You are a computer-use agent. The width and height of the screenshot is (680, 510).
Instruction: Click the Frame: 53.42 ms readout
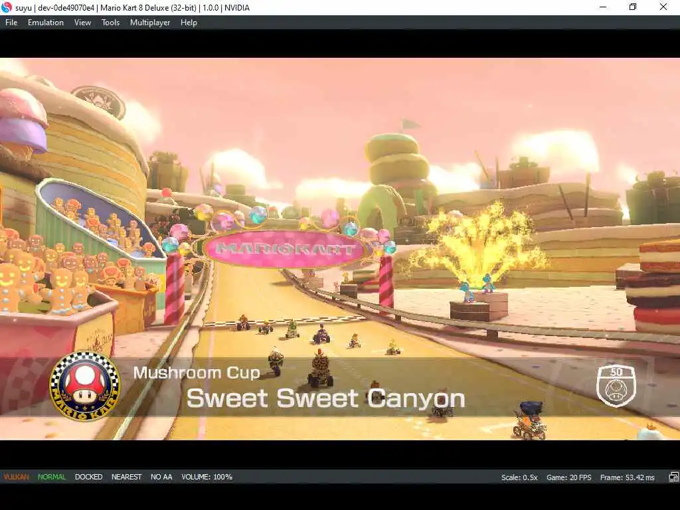(627, 477)
